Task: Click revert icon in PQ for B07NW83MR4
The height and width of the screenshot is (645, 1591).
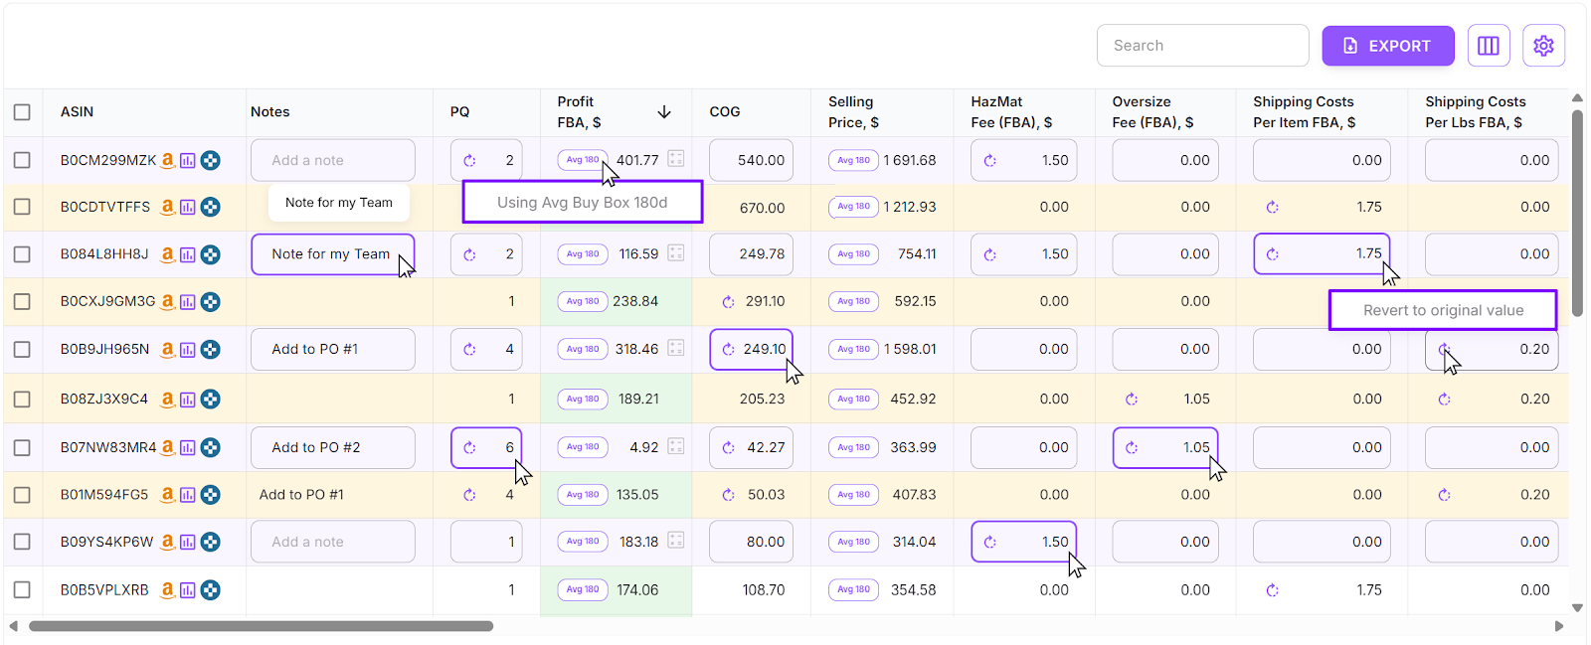Action: (469, 448)
